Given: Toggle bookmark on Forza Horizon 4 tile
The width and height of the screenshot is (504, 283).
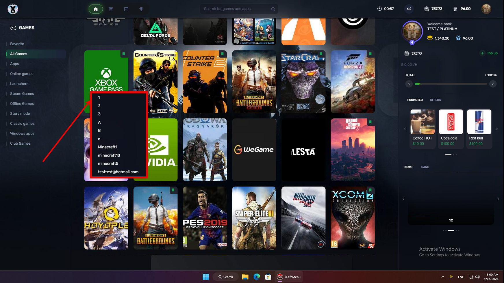Looking at the screenshot, I should point(370,54).
